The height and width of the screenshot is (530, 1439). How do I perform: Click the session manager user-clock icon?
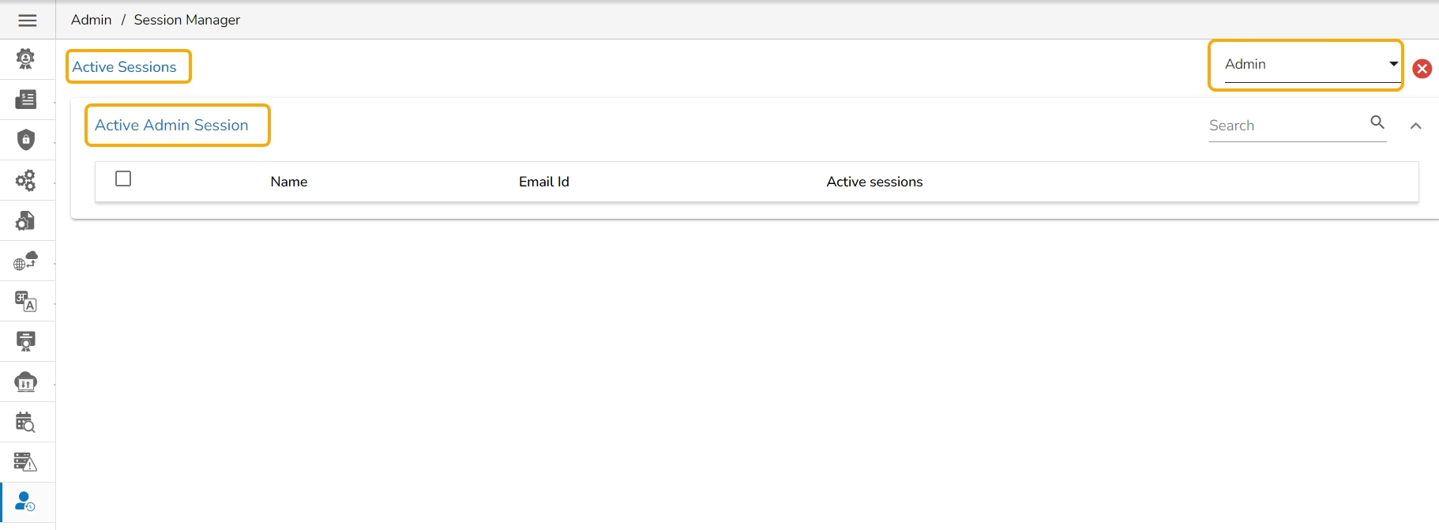[x=26, y=502]
